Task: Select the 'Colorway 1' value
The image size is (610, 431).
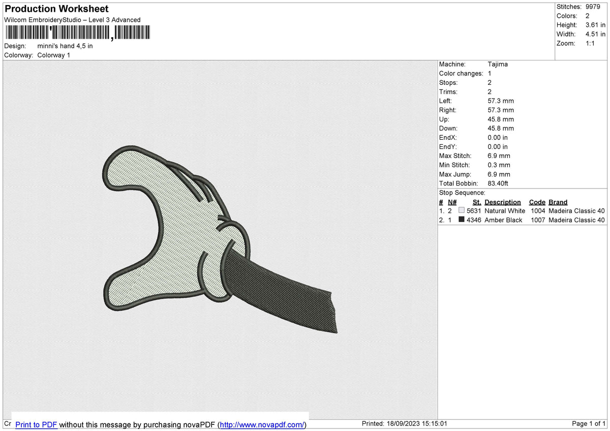Action: tap(54, 55)
